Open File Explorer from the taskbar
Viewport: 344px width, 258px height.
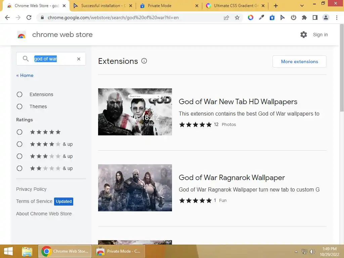(x=27, y=251)
